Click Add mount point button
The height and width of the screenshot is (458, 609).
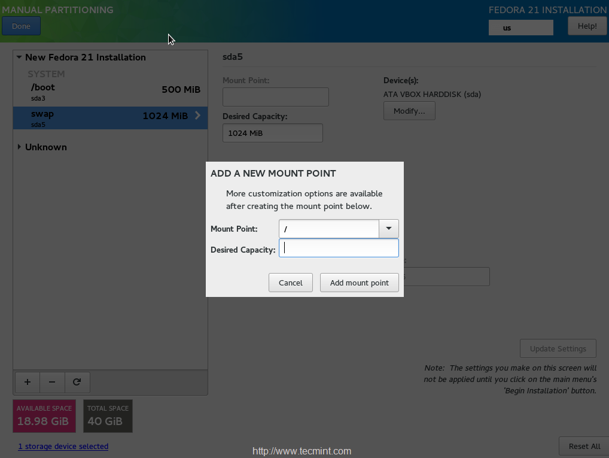pos(360,283)
